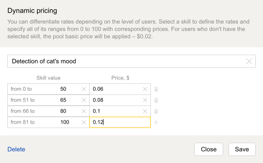Clear the skill value 80 field
This screenshot has width=263, height=163.
(84, 111)
